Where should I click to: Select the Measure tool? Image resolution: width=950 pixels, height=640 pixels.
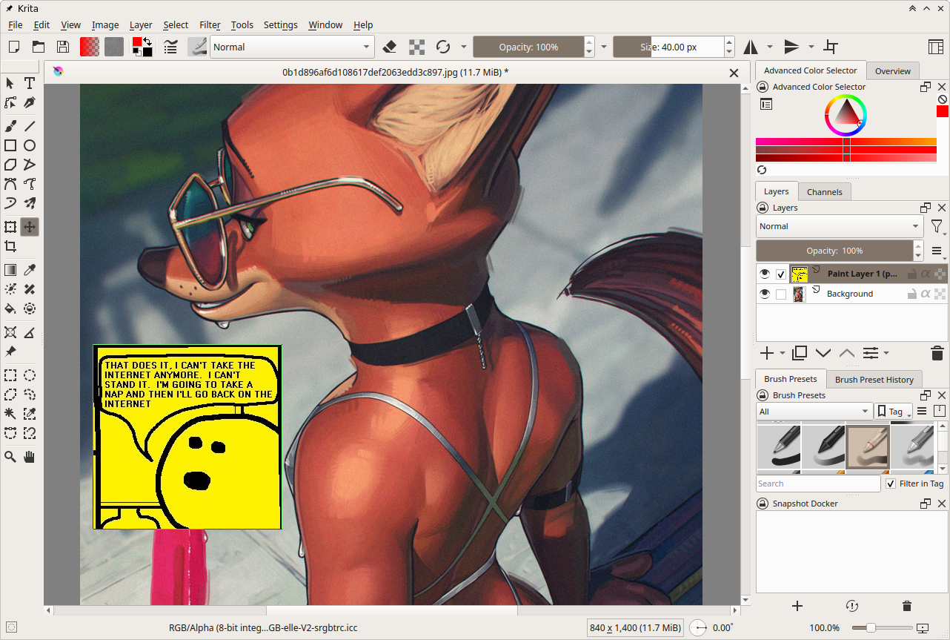click(x=30, y=332)
